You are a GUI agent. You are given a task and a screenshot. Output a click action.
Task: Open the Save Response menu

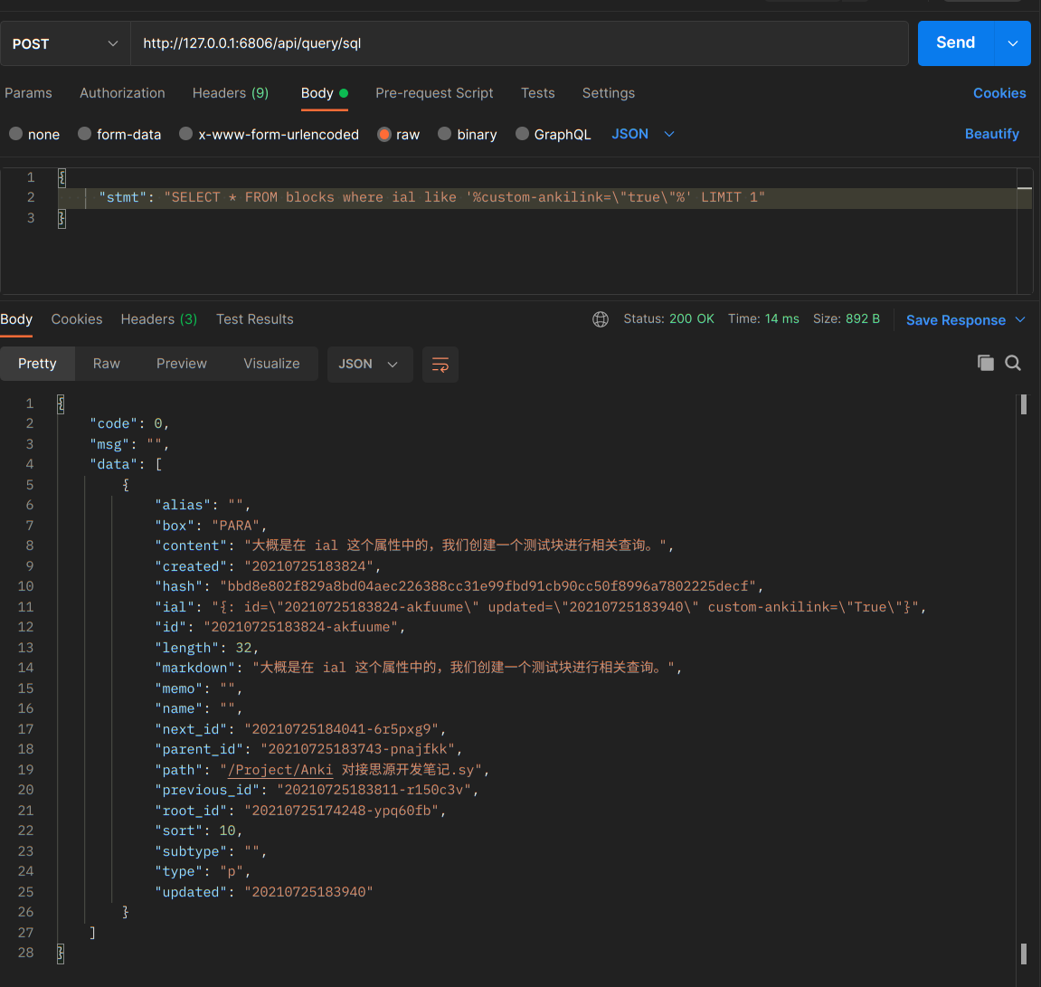click(x=965, y=320)
